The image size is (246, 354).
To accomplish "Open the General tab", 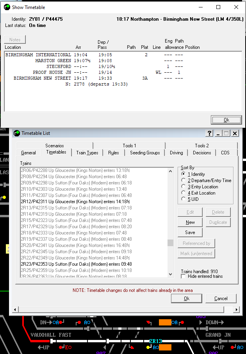I will point(29,153).
